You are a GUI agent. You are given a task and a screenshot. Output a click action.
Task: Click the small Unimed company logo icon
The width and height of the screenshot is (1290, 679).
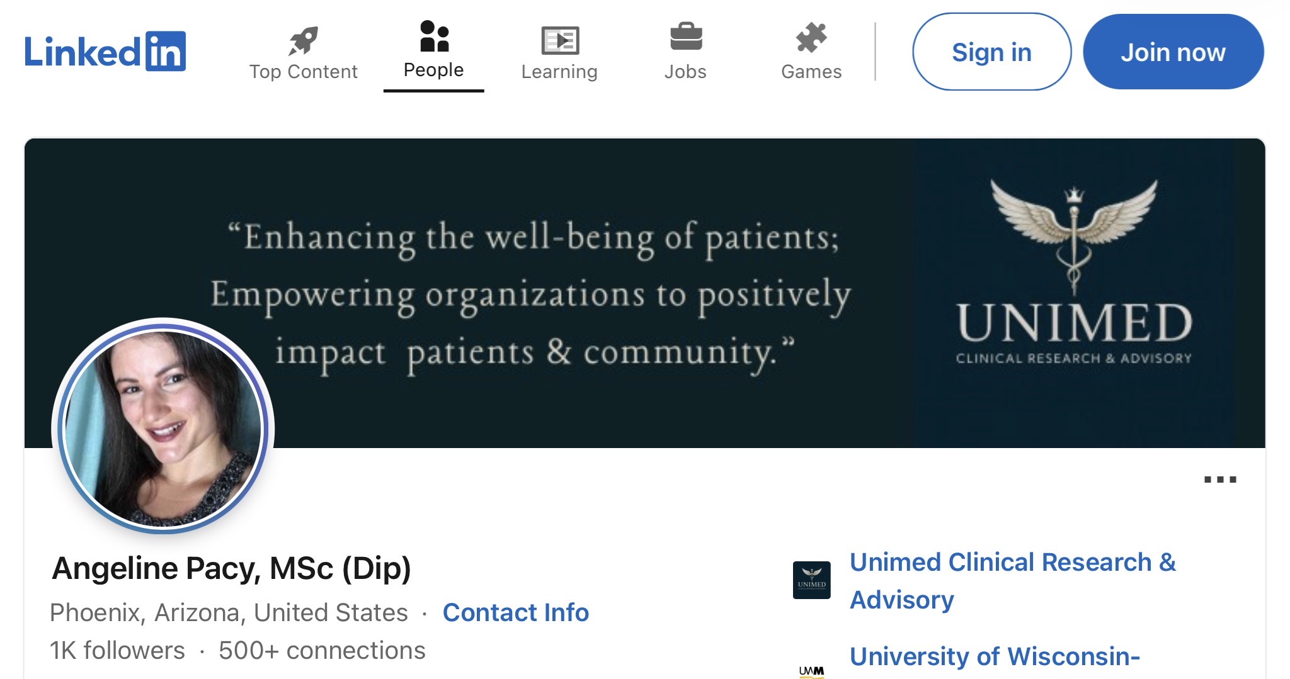click(x=811, y=580)
